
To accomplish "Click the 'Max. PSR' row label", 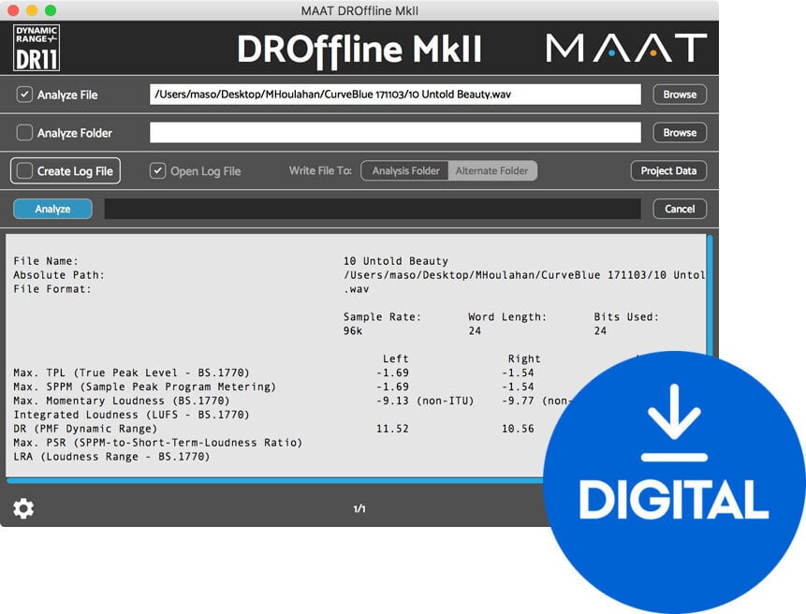I will (158, 443).
